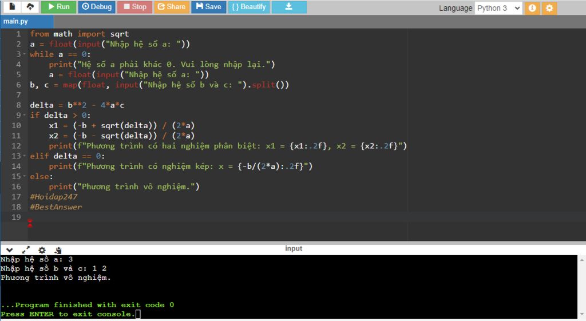This screenshot has height=321, width=586.
Task: Collapse the while block at line 3
Action: [25, 54]
